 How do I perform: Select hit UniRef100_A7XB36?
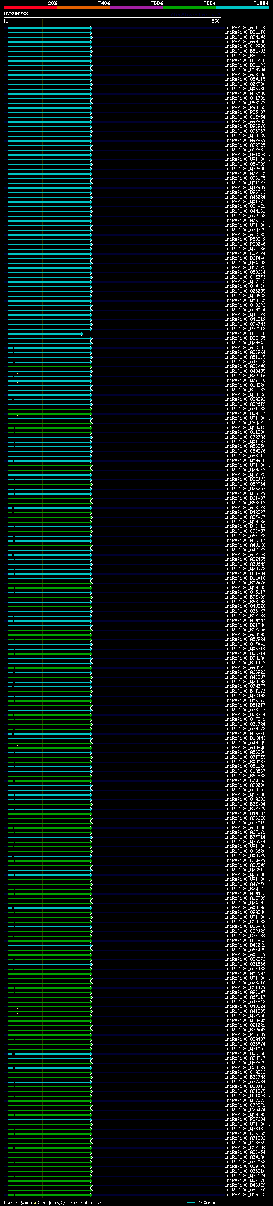(x=245, y=74)
